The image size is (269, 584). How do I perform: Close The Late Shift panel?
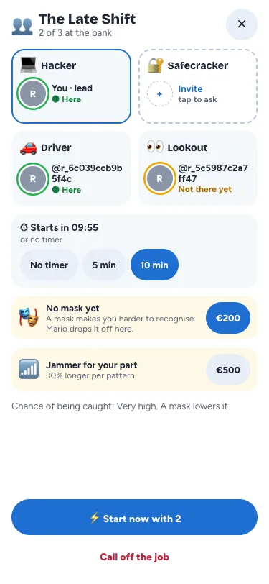click(242, 24)
